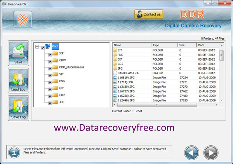Click the PNG folder icon in tree
Screen dimensions: 233x164
55,81
